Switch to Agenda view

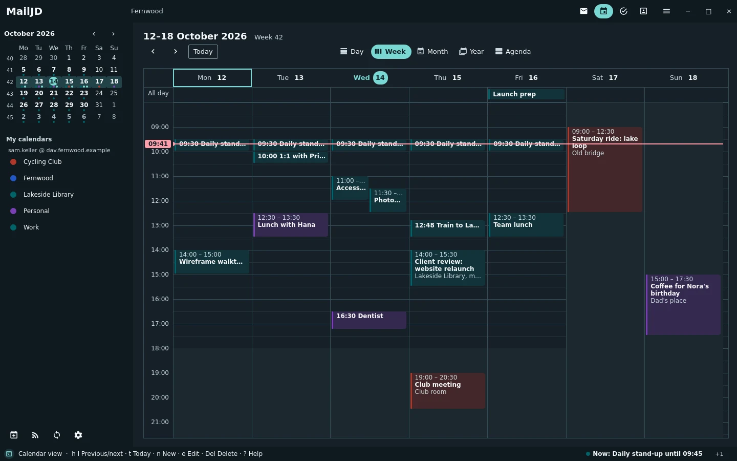click(x=513, y=52)
